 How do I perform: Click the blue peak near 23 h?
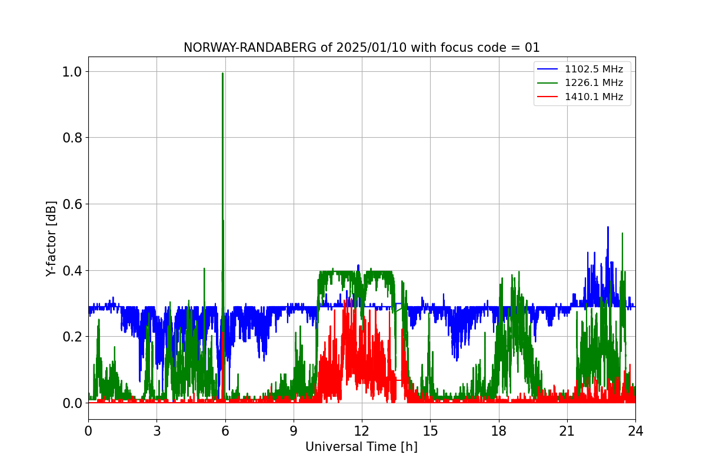[608, 227]
